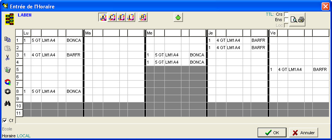This screenshot has width=332, height=140.
Task: Click the colorful 'E' toolbar button
Action: point(121,18)
